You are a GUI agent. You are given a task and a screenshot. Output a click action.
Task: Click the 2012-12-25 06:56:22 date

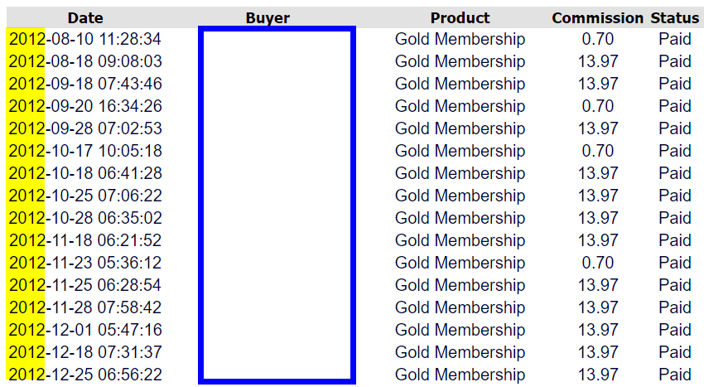click(x=85, y=375)
